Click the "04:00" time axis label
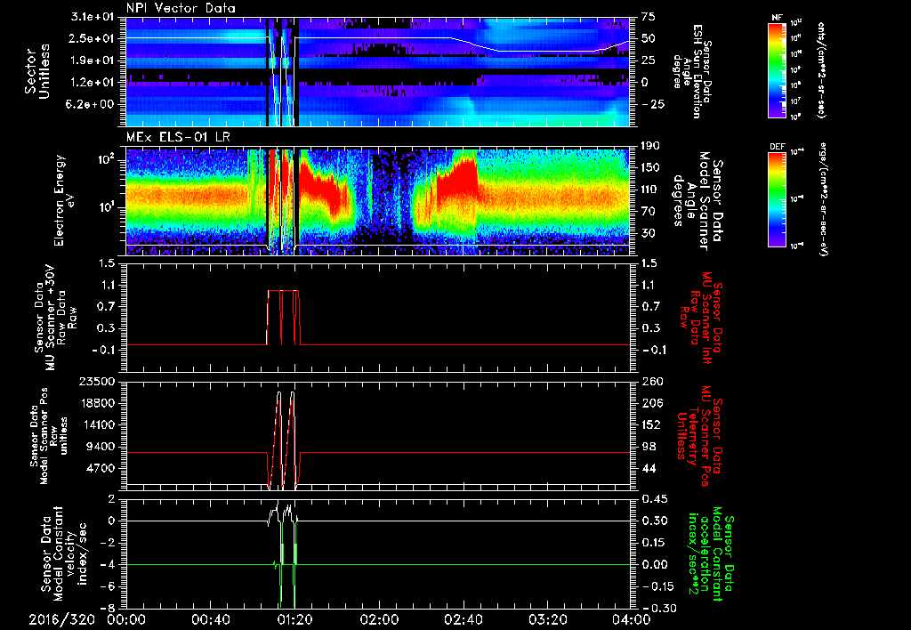Viewport: 911px width, 630px height. [x=631, y=620]
